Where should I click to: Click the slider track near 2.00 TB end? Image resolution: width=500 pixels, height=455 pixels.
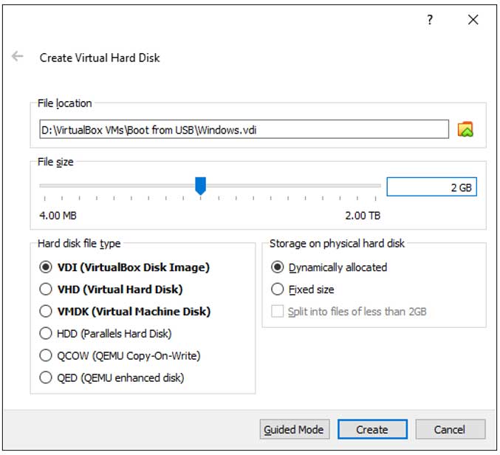(373, 185)
